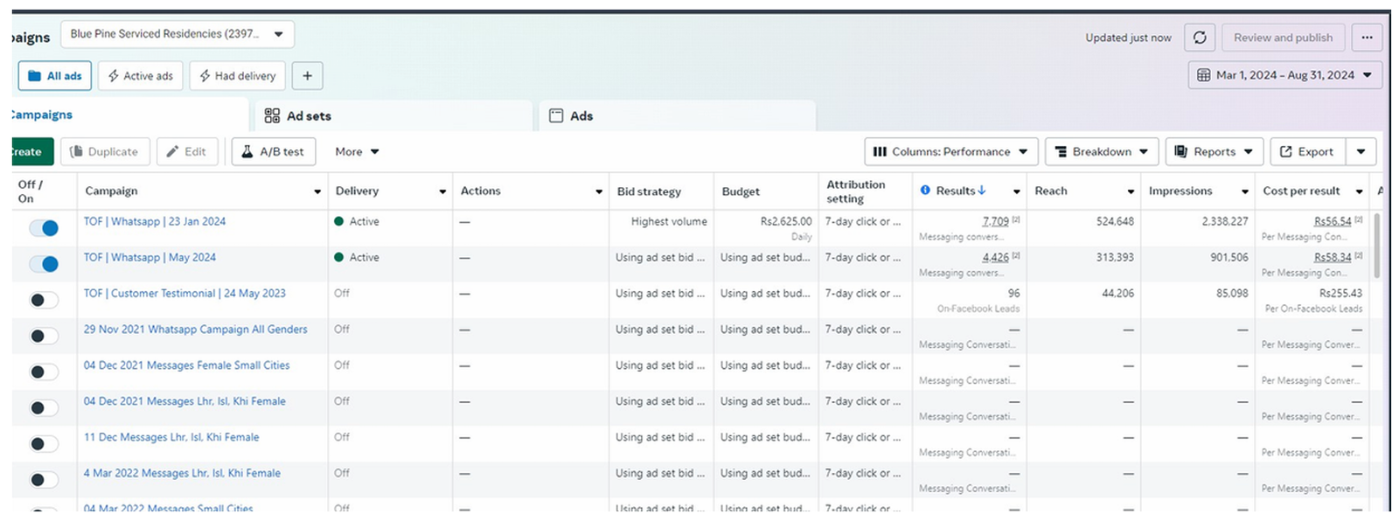
Task: Select the Active ads filter tab
Action: point(141,76)
